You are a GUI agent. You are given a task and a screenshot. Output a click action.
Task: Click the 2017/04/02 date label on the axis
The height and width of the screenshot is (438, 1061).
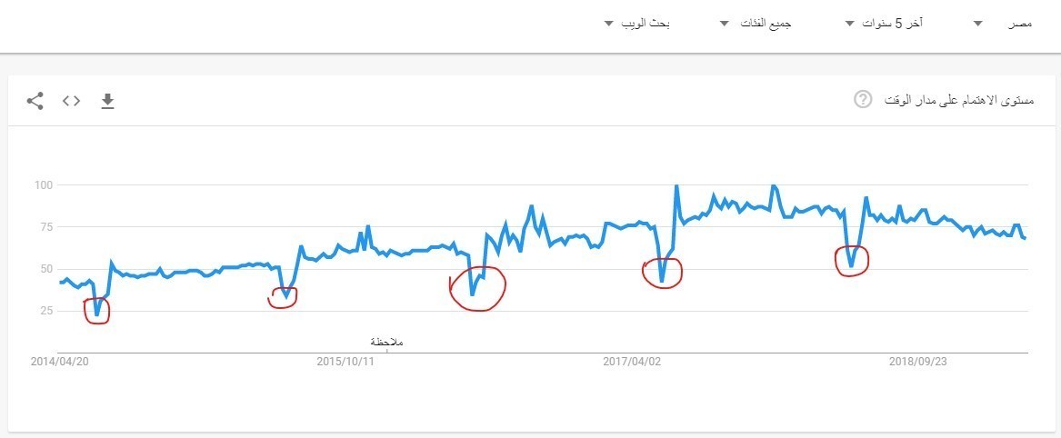(x=633, y=362)
